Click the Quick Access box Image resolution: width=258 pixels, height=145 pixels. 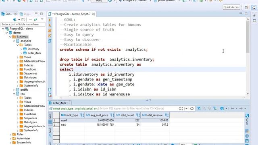(231, 7)
